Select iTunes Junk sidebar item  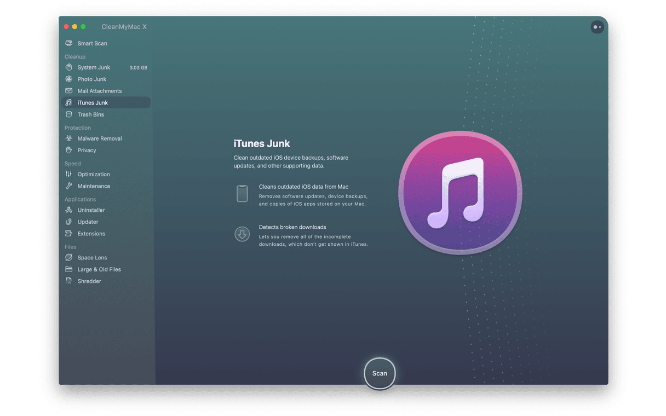(93, 103)
